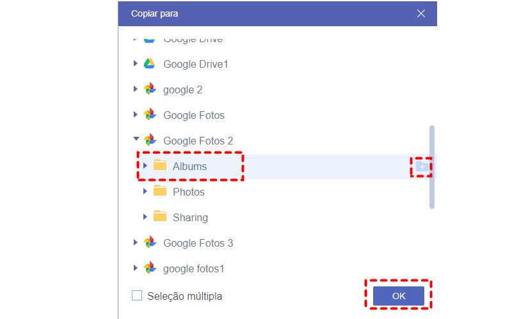Click the new folder plus icon
The height and width of the screenshot is (319, 528).
pyautogui.click(x=422, y=167)
